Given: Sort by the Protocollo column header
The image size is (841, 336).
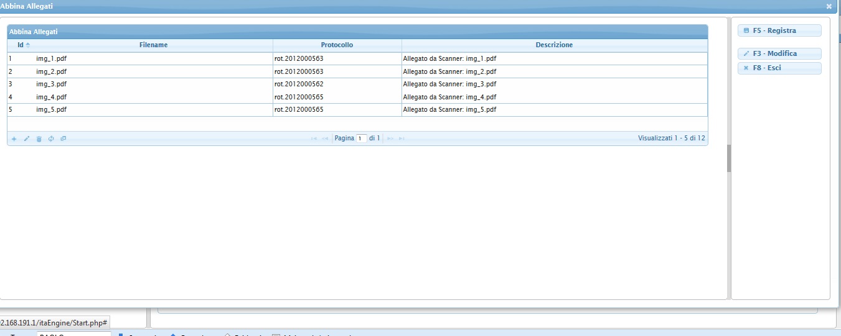Looking at the screenshot, I should pos(337,45).
